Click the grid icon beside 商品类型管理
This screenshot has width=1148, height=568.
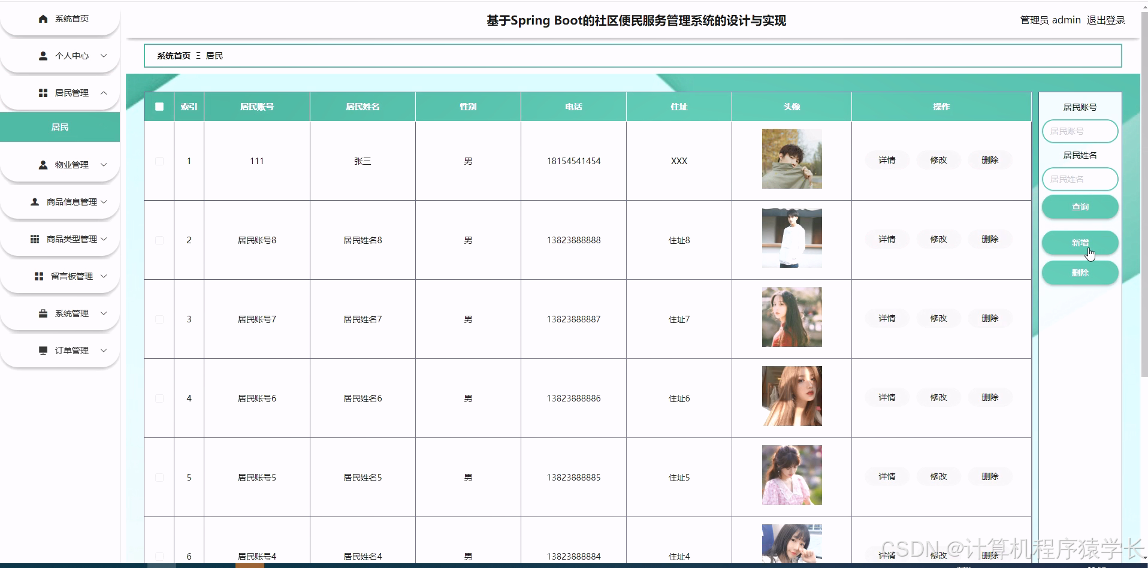pyautogui.click(x=35, y=239)
